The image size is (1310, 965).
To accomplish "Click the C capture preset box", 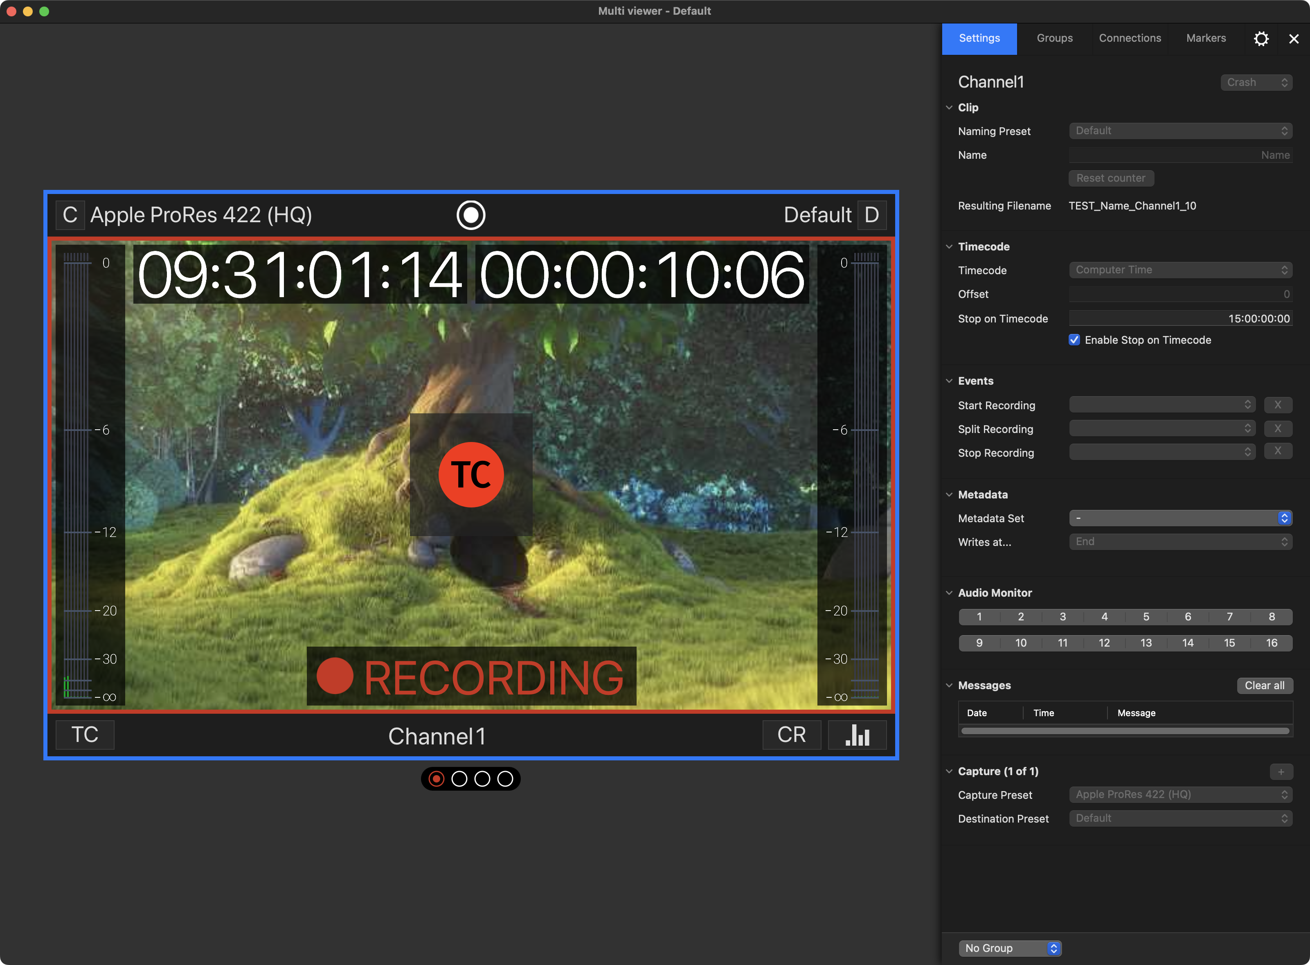I will [x=70, y=215].
